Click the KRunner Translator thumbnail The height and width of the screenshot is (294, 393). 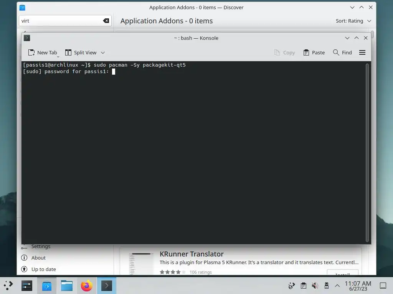tap(141, 264)
